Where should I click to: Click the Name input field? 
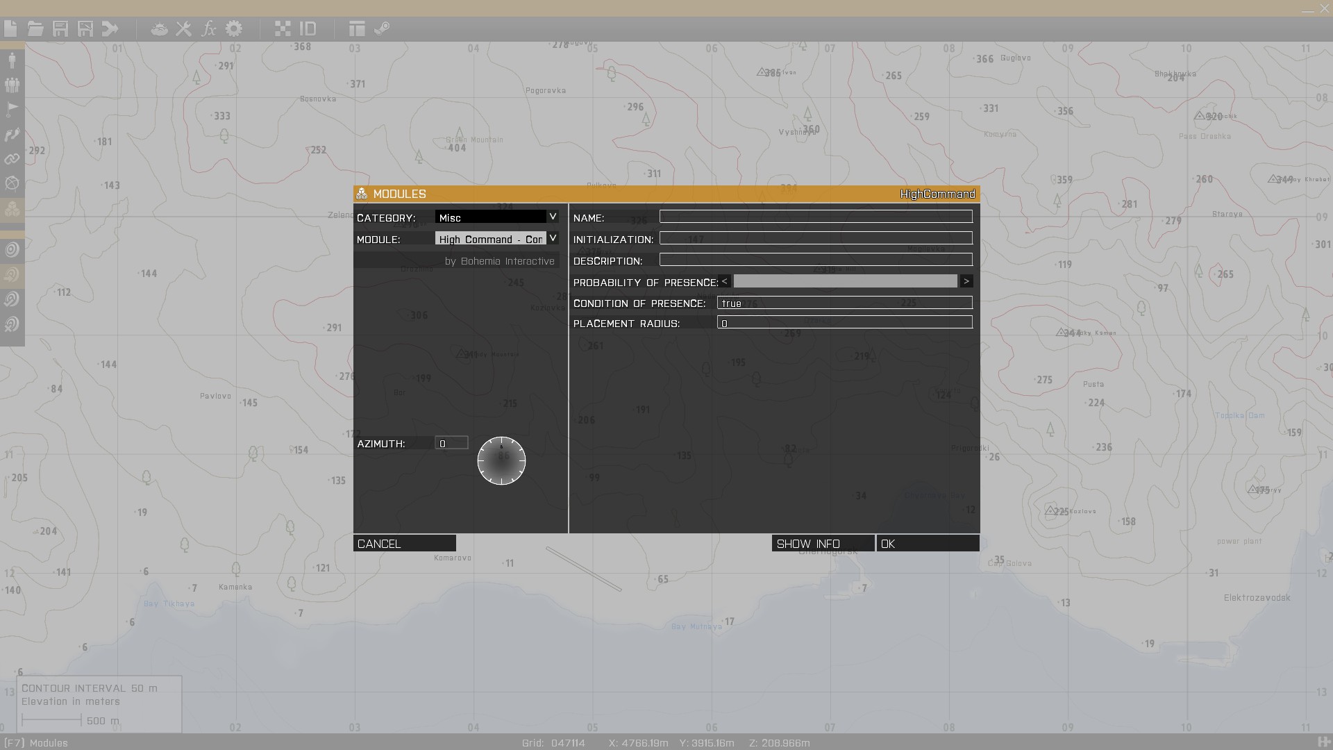tap(816, 217)
